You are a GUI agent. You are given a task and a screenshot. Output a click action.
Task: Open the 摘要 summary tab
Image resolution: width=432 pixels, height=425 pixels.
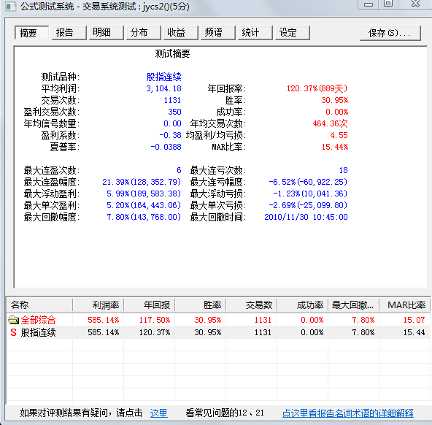click(31, 33)
